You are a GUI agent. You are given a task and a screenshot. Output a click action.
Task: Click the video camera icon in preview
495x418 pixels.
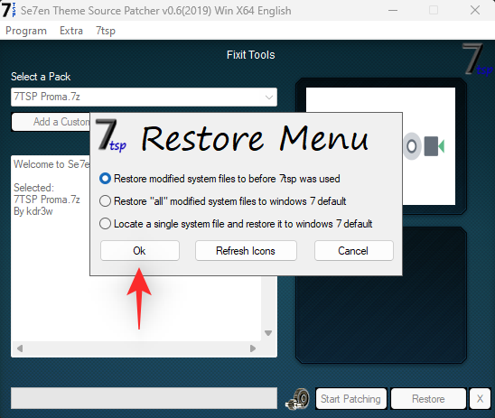pos(434,146)
